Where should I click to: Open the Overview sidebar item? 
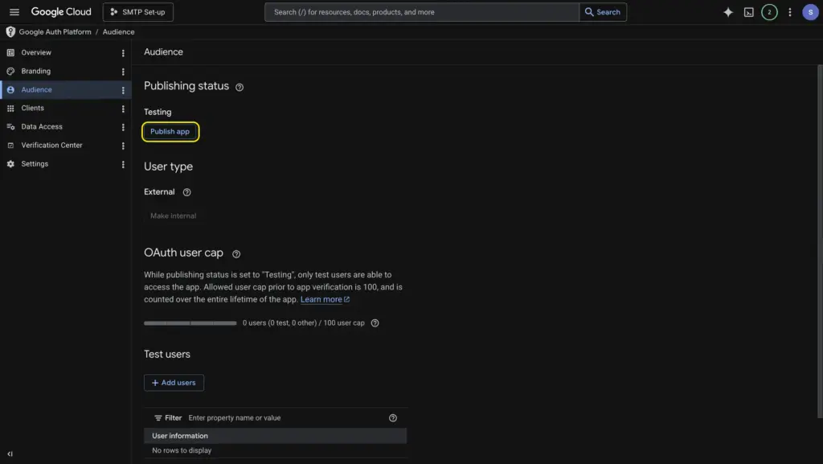point(66,52)
